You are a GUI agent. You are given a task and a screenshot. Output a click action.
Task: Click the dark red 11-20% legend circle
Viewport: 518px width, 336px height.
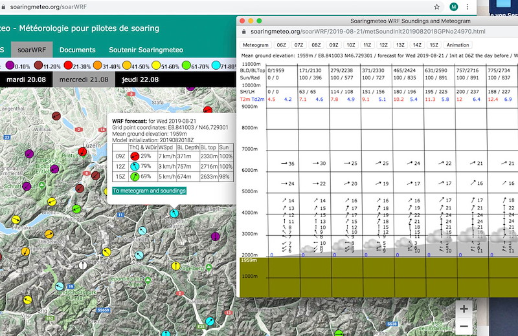tap(38, 65)
